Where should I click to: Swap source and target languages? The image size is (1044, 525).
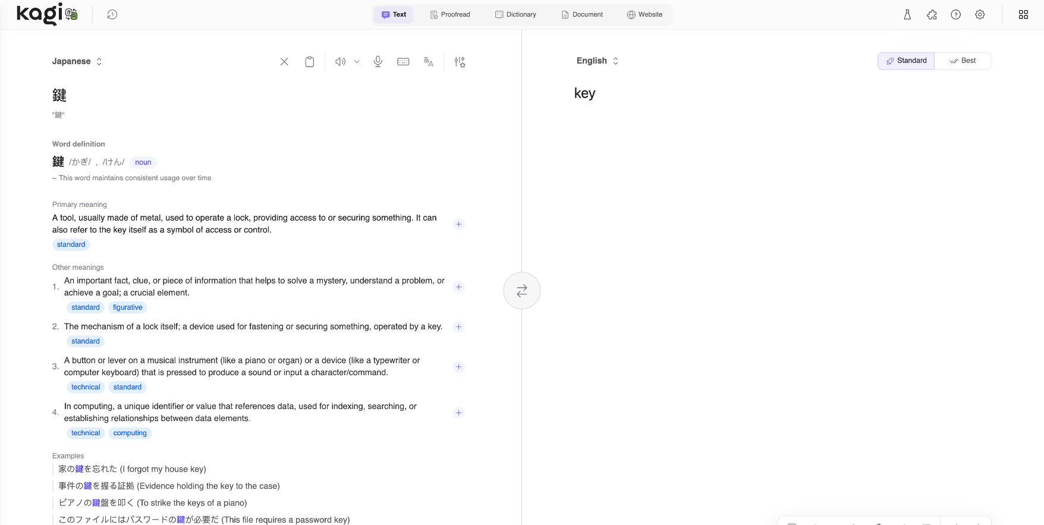pos(521,291)
